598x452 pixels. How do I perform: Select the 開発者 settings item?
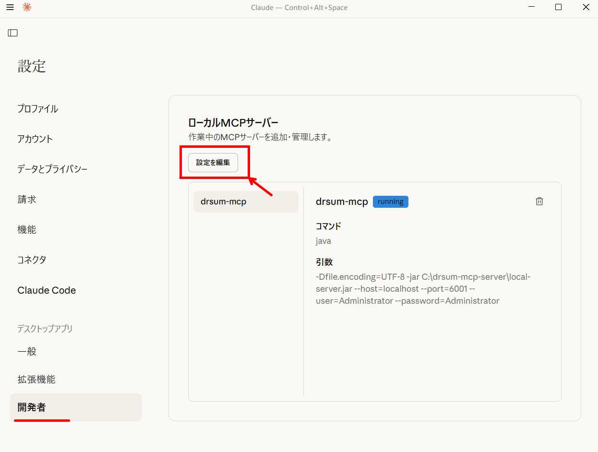pos(32,407)
